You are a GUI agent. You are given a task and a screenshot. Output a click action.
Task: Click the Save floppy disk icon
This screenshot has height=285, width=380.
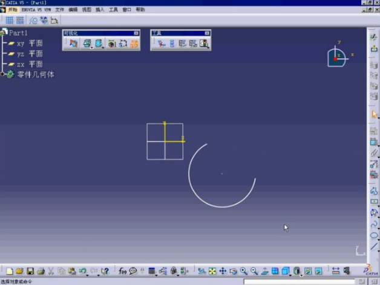pyautogui.click(x=30, y=271)
